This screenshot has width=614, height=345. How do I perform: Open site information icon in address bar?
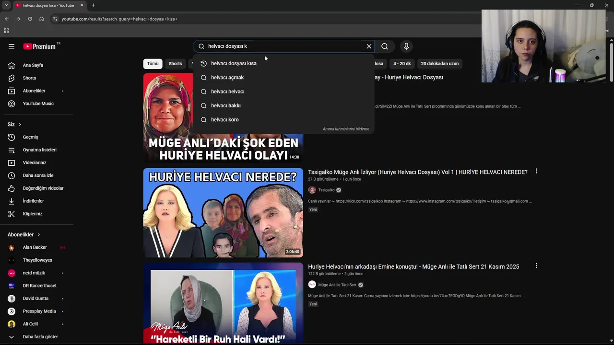[x=55, y=19]
